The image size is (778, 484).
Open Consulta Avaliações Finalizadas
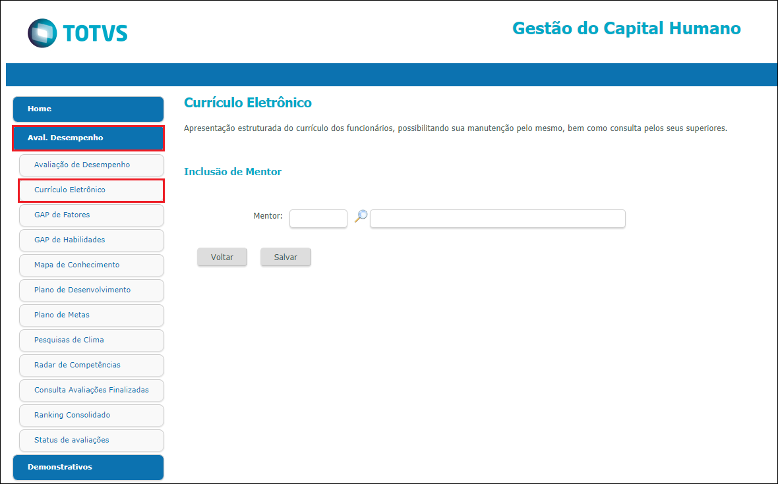[91, 390]
